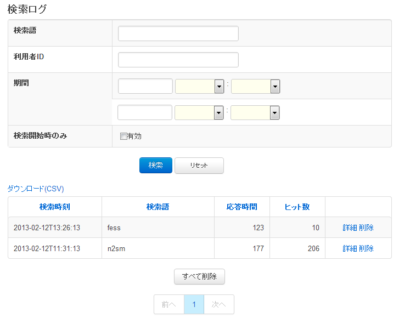
Task: Click the hit count value 10
Action: [x=316, y=228]
